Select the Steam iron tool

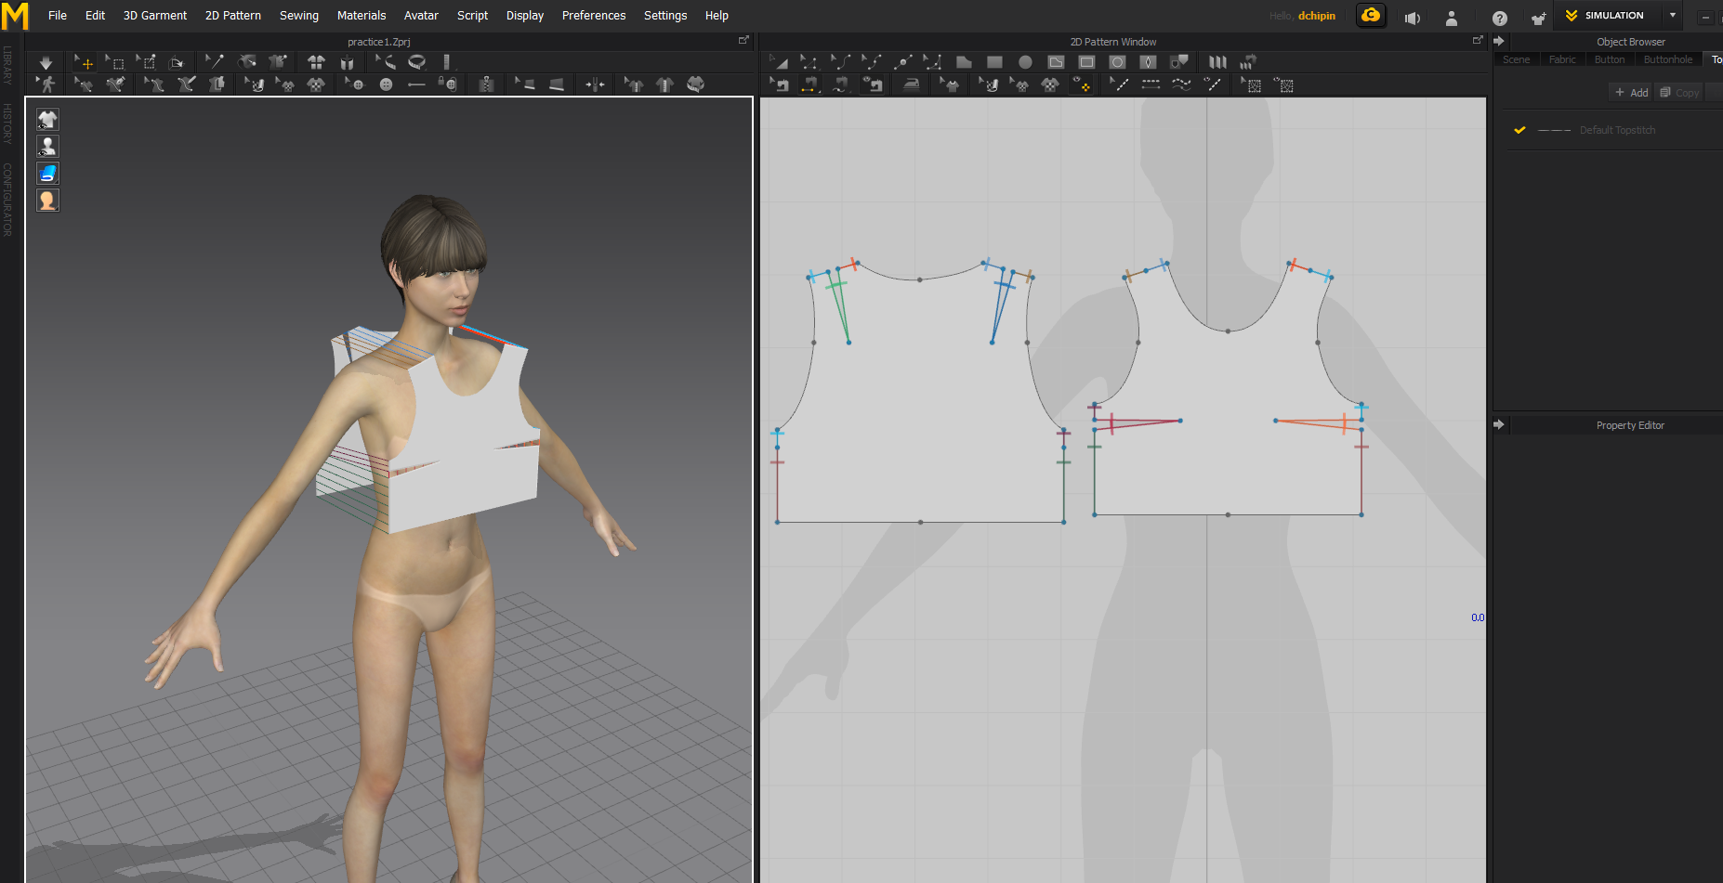[x=911, y=85]
